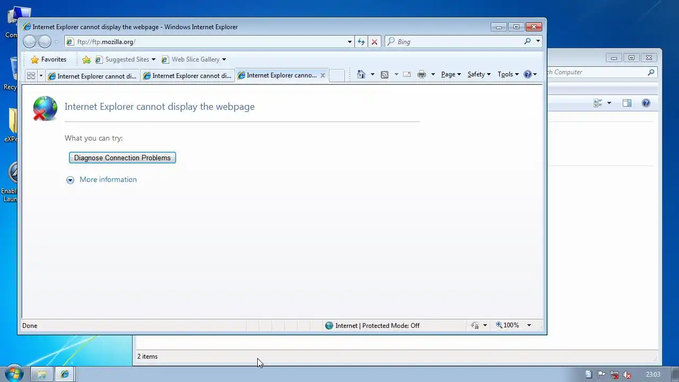Open a new blank tab

pyautogui.click(x=337, y=75)
